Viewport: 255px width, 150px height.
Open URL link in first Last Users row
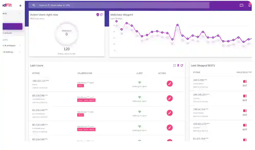click(85, 83)
